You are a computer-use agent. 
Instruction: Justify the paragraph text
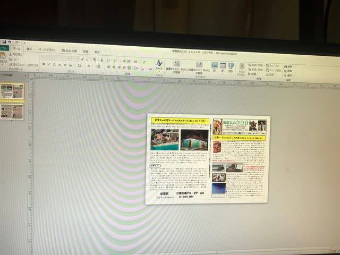coord(124,67)
